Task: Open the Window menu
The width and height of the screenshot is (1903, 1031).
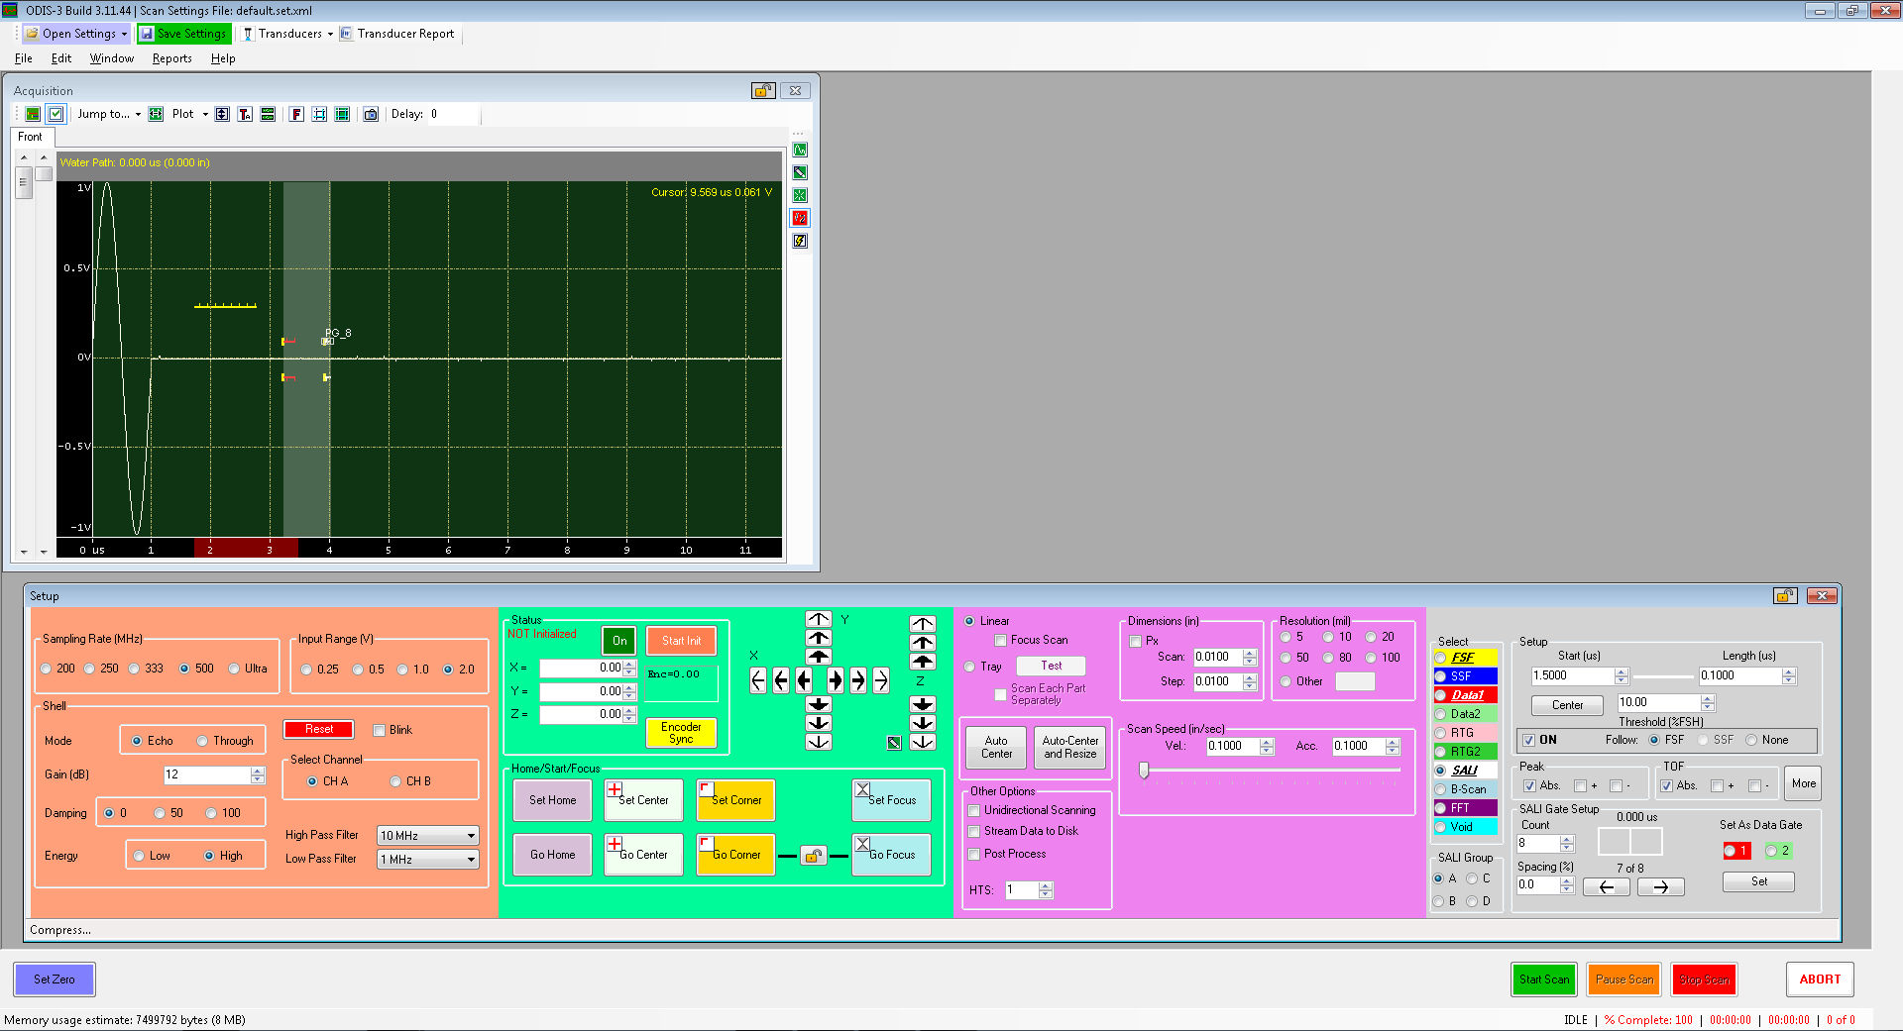Action: coord(112,58)
